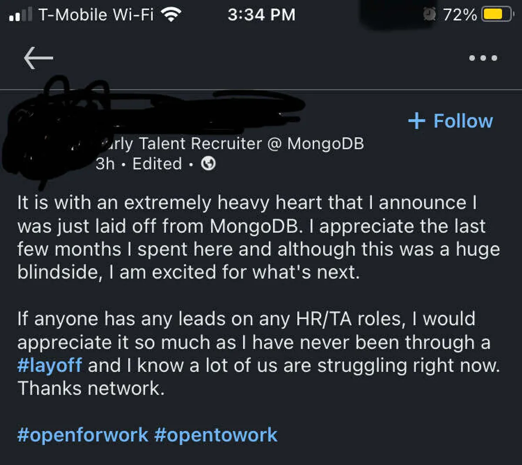Tap the yellow battery icon

497,15
